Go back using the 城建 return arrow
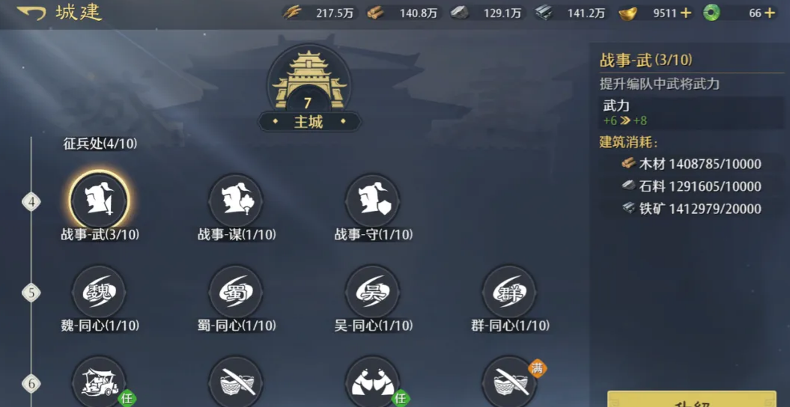The height and width of the screenshot is (407, 790). [x=31, y=13]
